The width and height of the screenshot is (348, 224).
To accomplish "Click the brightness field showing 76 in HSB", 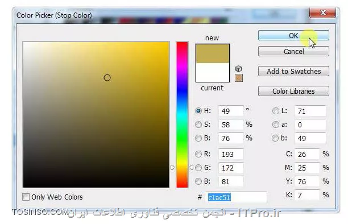I will pos(231,139).
